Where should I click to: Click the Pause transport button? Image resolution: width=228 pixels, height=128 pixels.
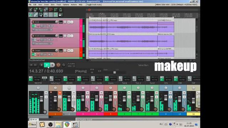pyautogui.click(x=52, y=65)
